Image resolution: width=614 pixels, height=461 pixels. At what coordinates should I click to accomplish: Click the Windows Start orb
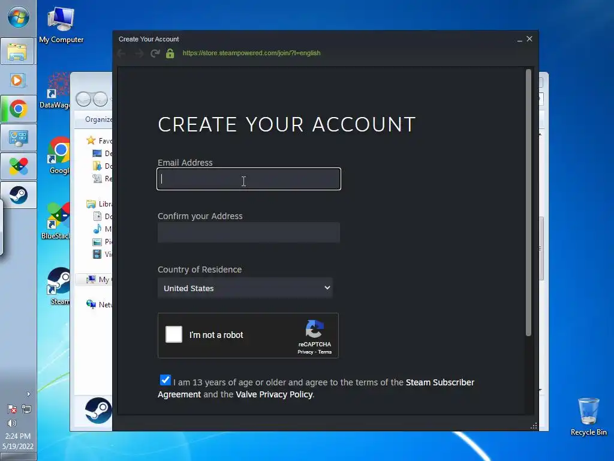pyautogui.click(x=18, y=17)
